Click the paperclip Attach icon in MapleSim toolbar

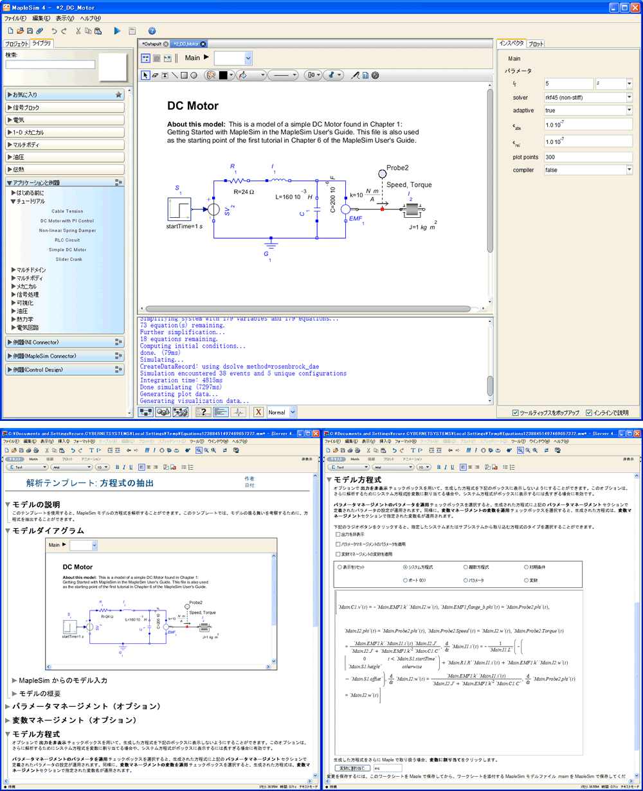[x=40, y=30]
